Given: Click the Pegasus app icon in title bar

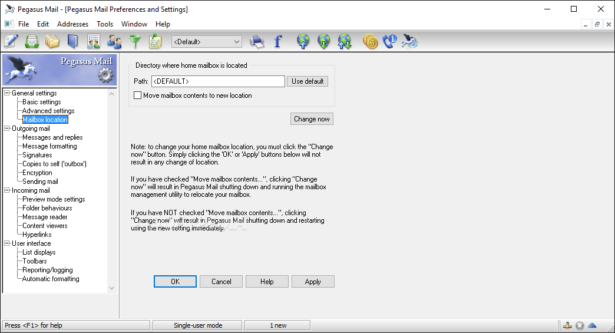Looking at the screenshot, I should click(10, 9).
